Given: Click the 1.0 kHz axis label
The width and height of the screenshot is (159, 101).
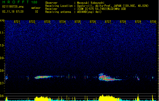Looking at the screenshot, I should coord(2,45).
